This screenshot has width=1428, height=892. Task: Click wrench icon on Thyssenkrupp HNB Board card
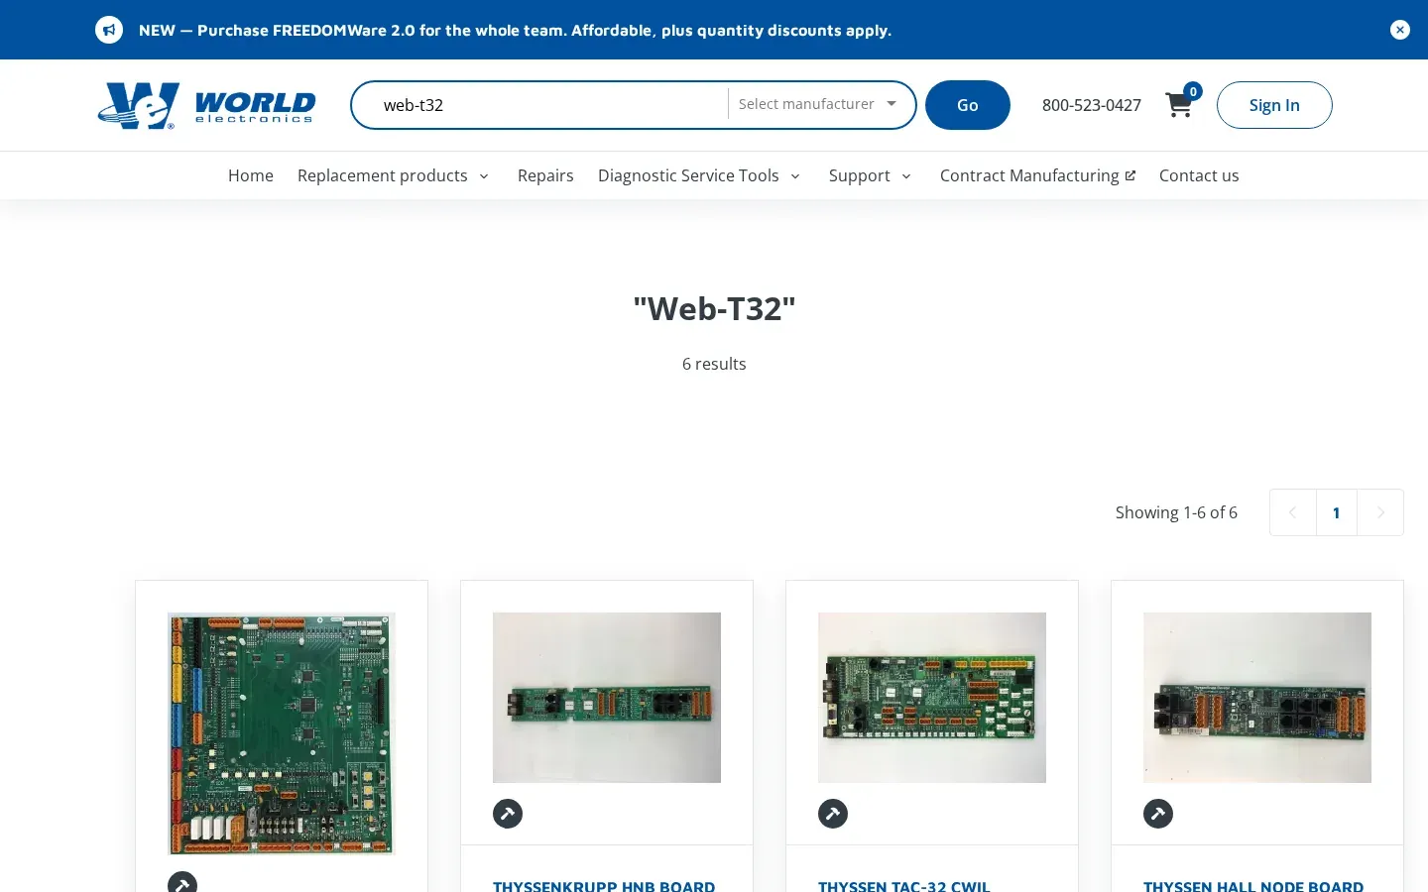(x=508, y=814)
